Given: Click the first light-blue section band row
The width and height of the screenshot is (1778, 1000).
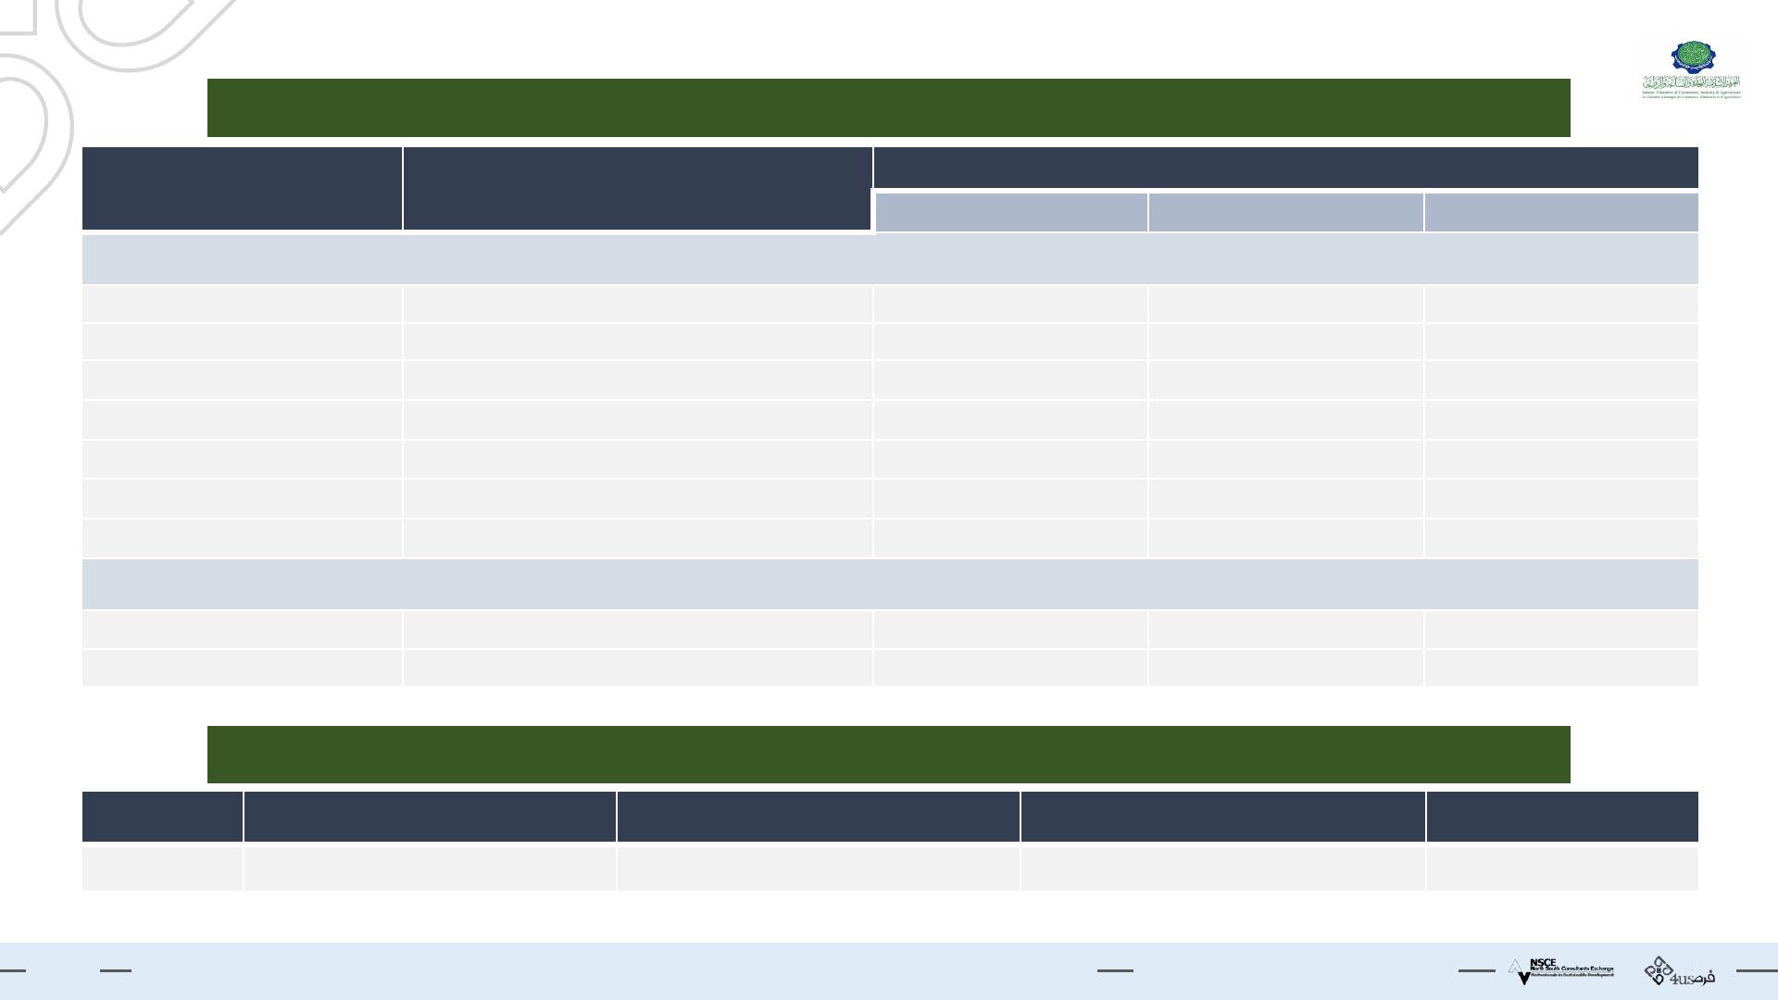Looking at the screenshot, I should point(889,260).
